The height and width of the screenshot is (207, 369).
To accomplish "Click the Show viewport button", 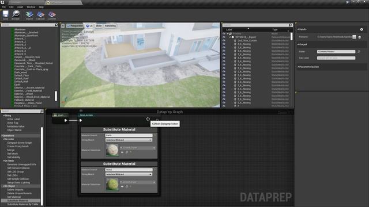I will tap(99, 26).
